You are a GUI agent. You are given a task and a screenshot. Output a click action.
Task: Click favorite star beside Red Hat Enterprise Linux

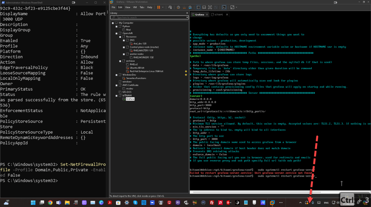point(186,71)
